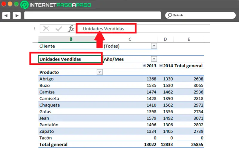This screenshot has height=149, width=239.
Task: Select the Abrigo row label
Action: coord(47,79)
